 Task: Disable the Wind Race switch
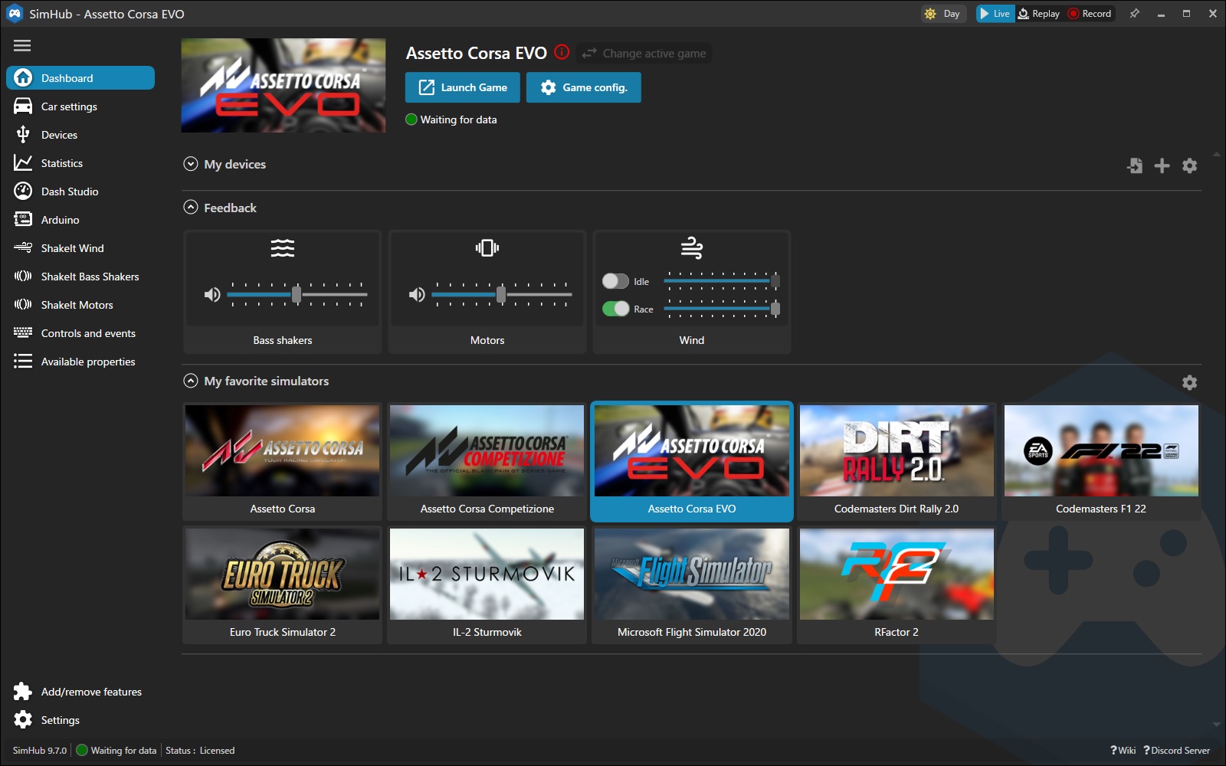(615, 309)
